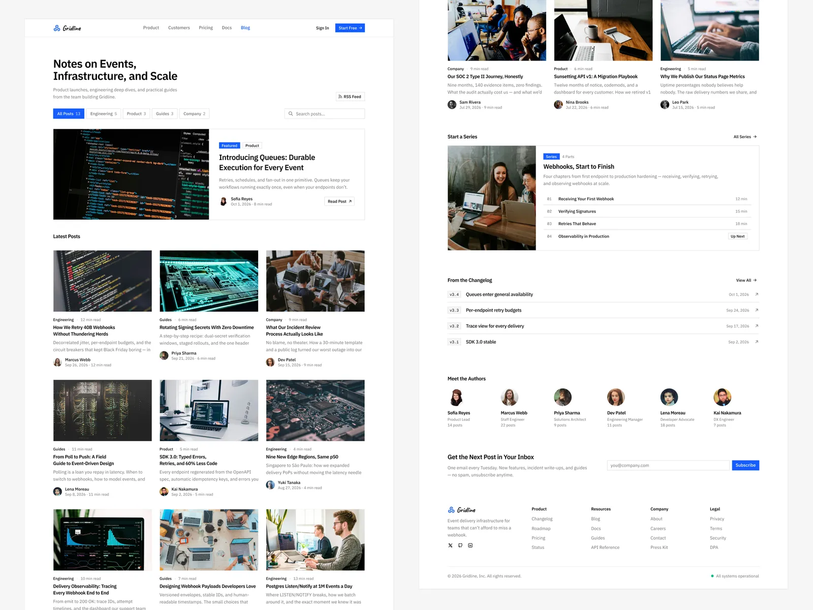Focus the Search posts field
Screen dimensions: 813x610
[325, 114]
